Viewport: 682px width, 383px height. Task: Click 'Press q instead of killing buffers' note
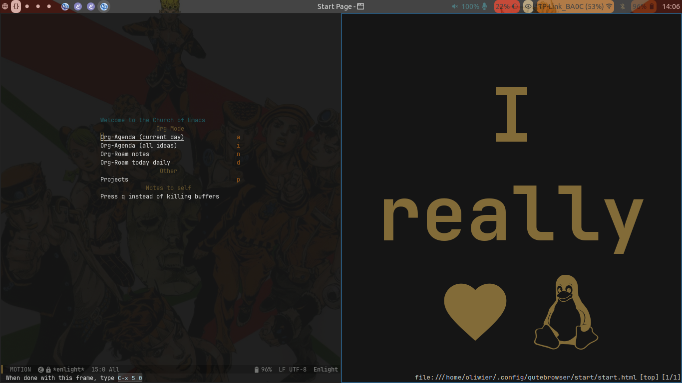pos(160,196)
